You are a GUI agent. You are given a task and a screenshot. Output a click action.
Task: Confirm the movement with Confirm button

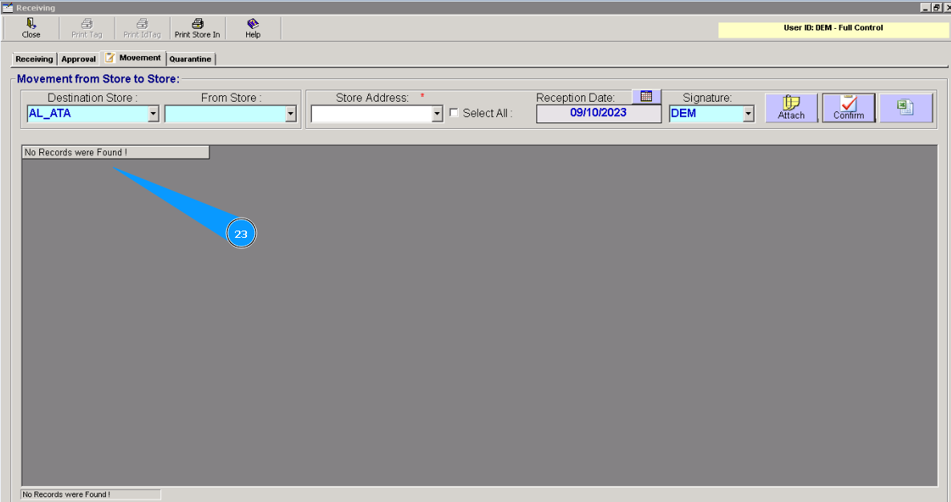(x=848, y=108)
